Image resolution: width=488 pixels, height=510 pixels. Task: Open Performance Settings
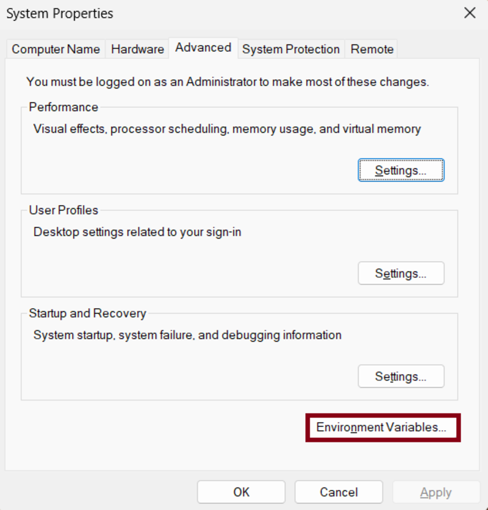[401, 170]
